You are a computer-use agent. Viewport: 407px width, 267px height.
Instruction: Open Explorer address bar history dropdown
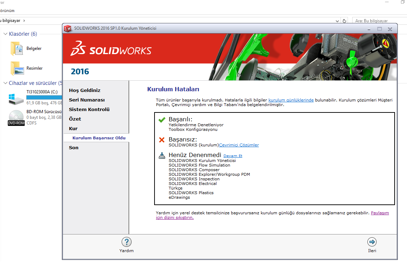pos(337,21)
